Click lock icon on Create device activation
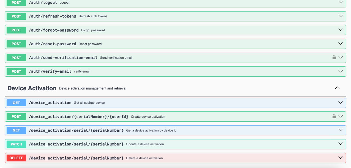351x168 pixels. 334,116
